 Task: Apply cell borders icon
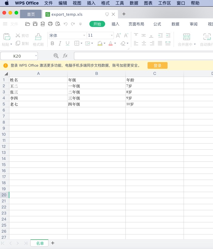(x=77, y=43)
